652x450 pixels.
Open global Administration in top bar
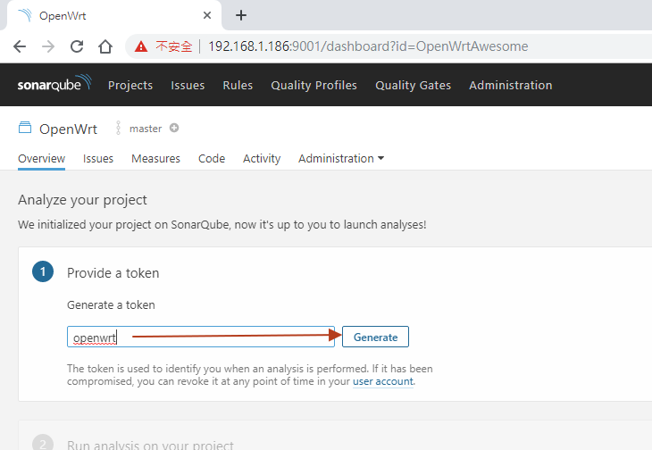pos(511,85)
